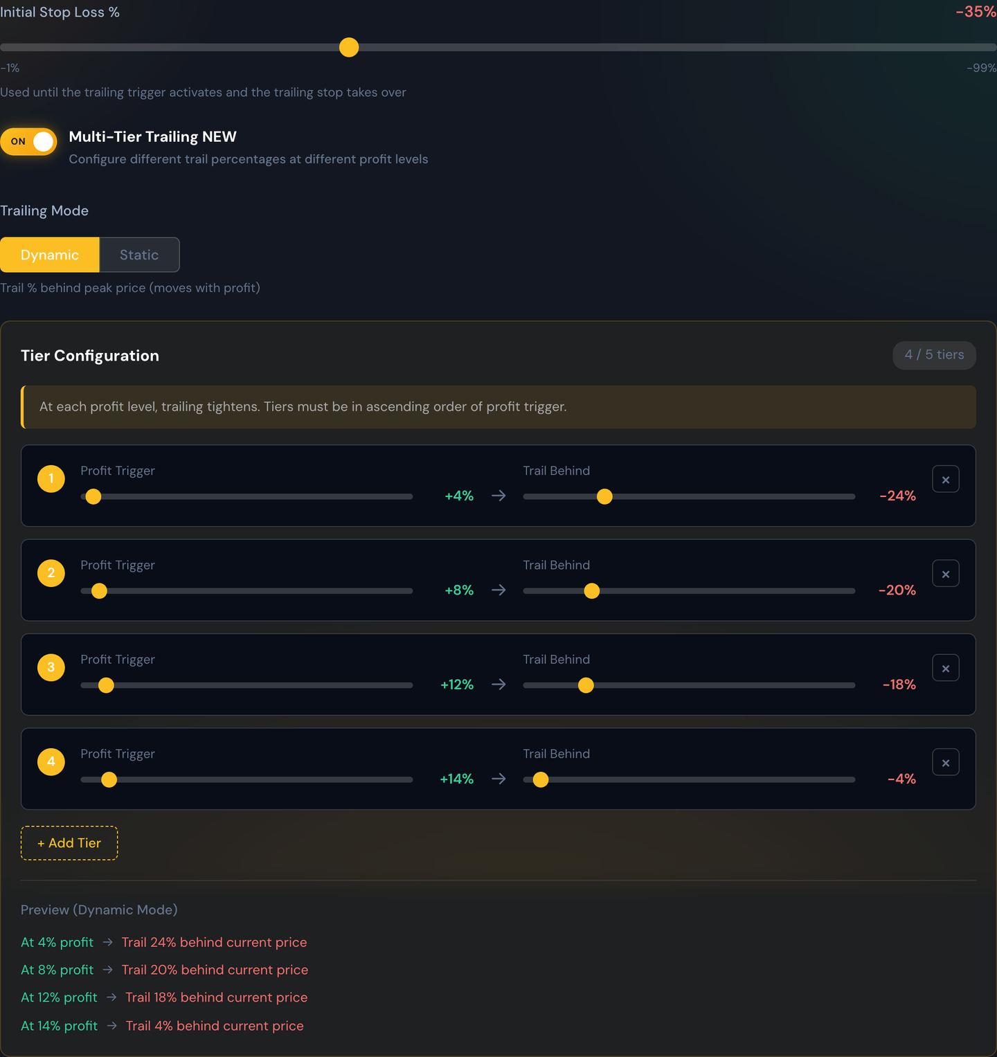Click the 4 / 5 tiers badge
This screenshot has width=997, height=1057.
tap(934, 355)
